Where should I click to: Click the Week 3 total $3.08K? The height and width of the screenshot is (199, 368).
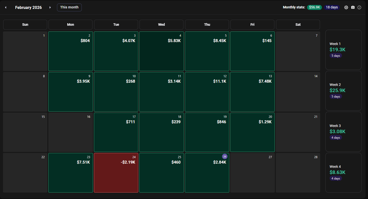pyautogui.click(x=338, y=132)
